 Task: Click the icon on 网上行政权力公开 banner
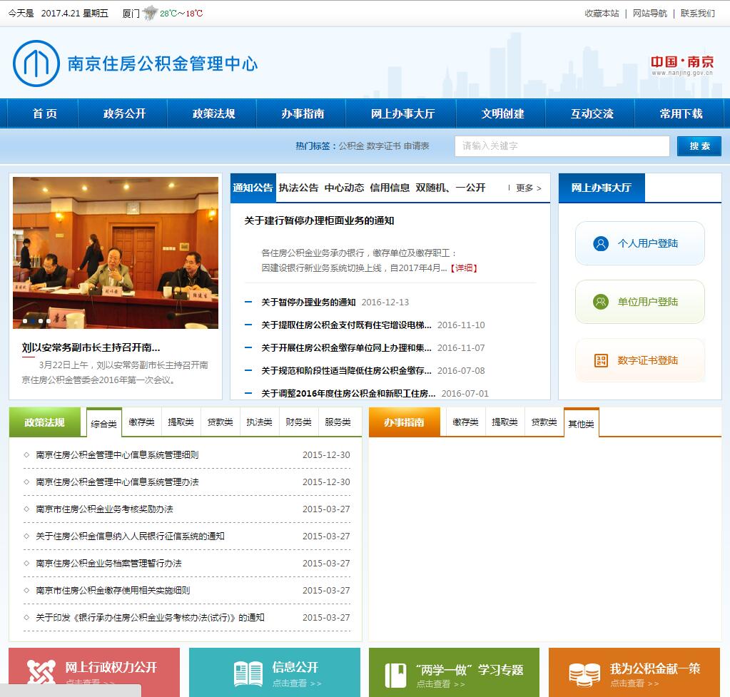[41, 672]
